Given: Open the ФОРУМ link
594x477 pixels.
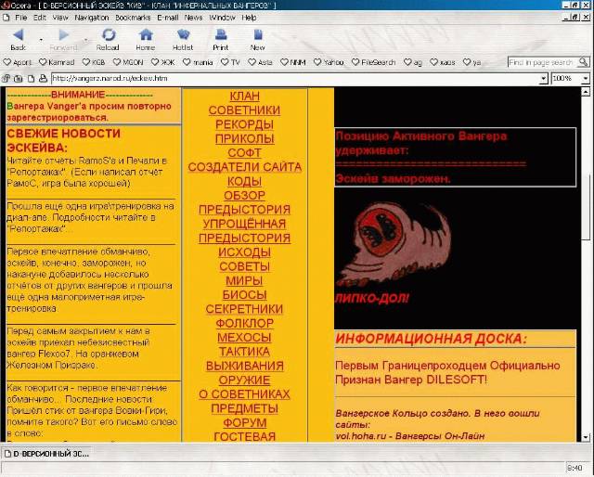Looking at the screenshot, I should (245, 423).
